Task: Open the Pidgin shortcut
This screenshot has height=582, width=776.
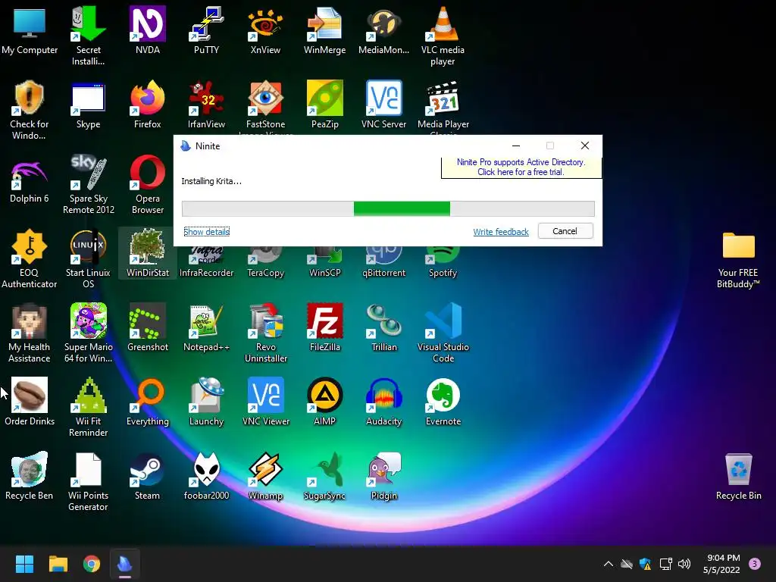Action: tap(383, 476)
